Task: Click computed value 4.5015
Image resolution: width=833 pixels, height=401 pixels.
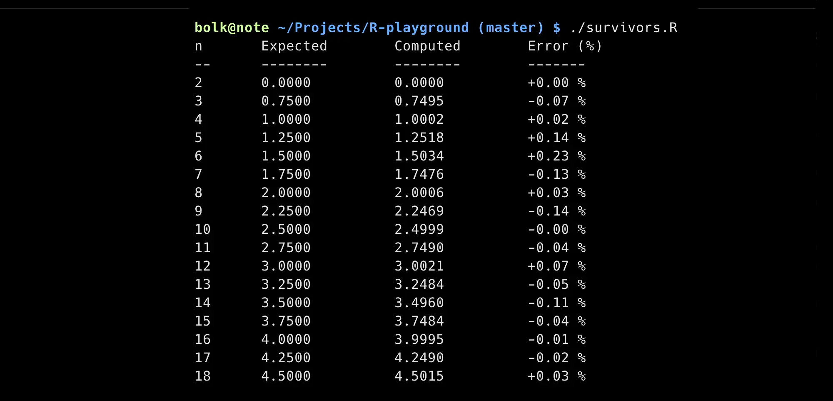Action: click(x=419, y=376)
